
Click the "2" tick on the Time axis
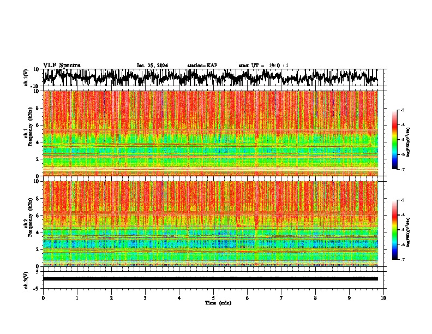111,298
